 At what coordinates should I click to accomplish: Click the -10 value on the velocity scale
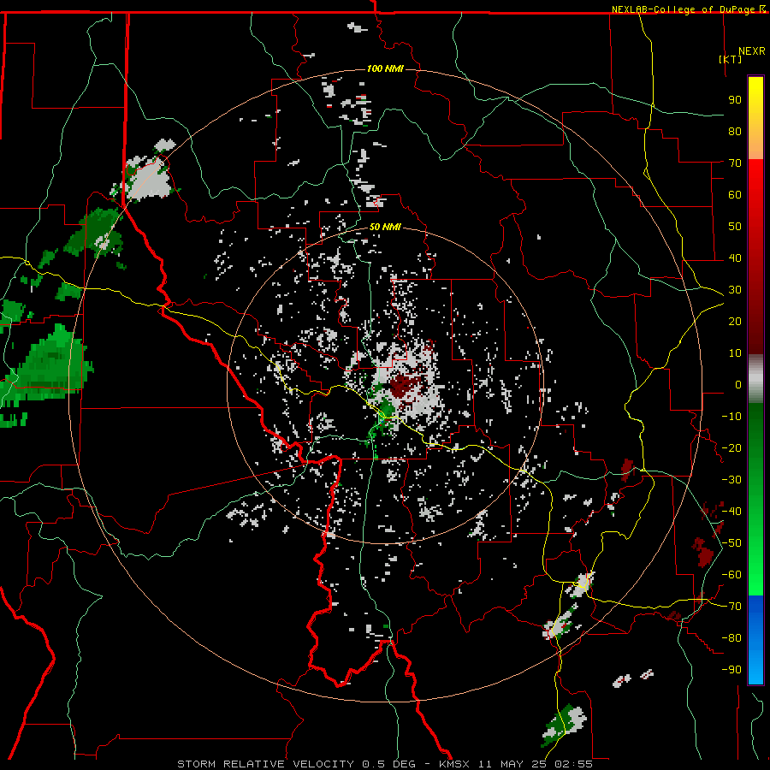point(731,417)
